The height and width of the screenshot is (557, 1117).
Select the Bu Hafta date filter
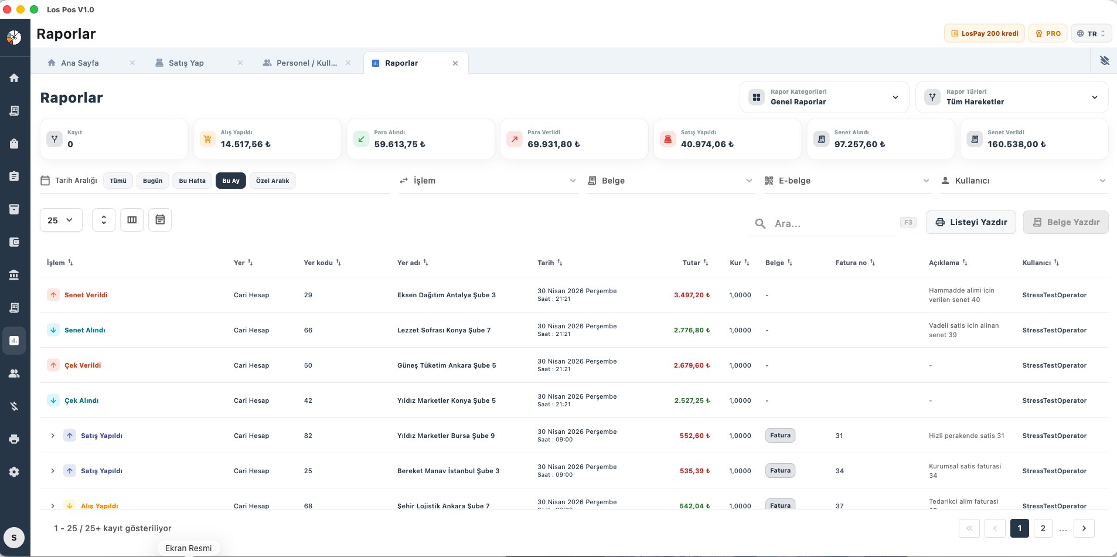[x=192, y=181]
